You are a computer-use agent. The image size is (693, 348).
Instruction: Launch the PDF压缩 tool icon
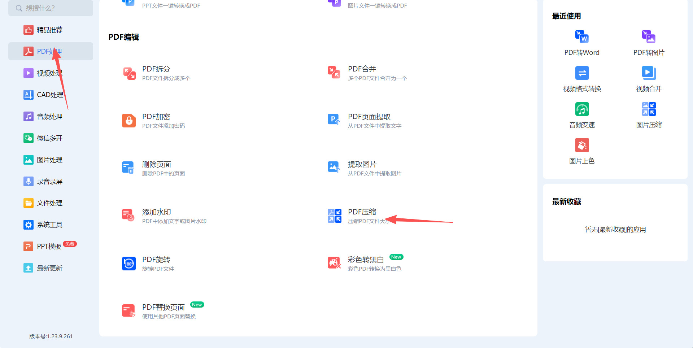coord(335,216)
